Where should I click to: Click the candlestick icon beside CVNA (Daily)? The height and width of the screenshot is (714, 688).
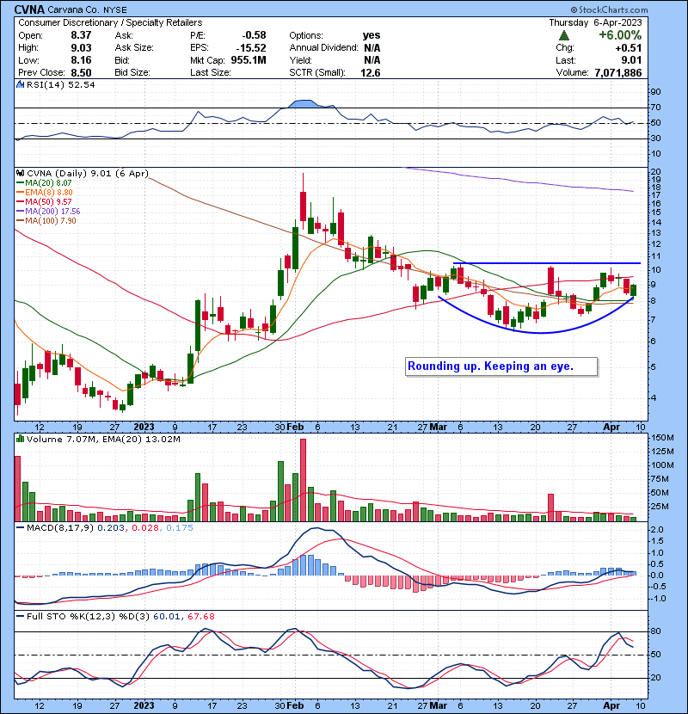point(21,174)
